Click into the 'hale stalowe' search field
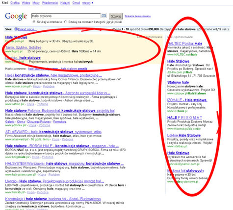Viewport: 233px width, 210px height. 66,16
